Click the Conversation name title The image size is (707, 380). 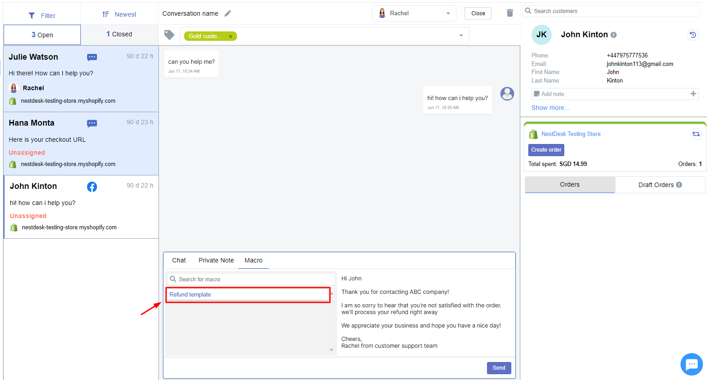coord(190,13)
